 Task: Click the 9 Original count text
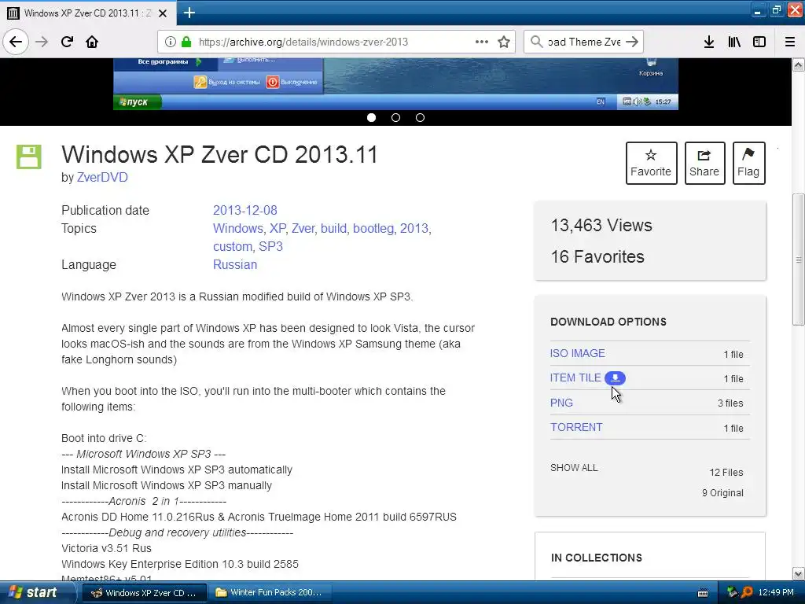pos(723,493)
